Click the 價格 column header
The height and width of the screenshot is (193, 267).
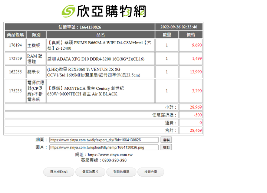pyautogui.click(x=191, y=35)
